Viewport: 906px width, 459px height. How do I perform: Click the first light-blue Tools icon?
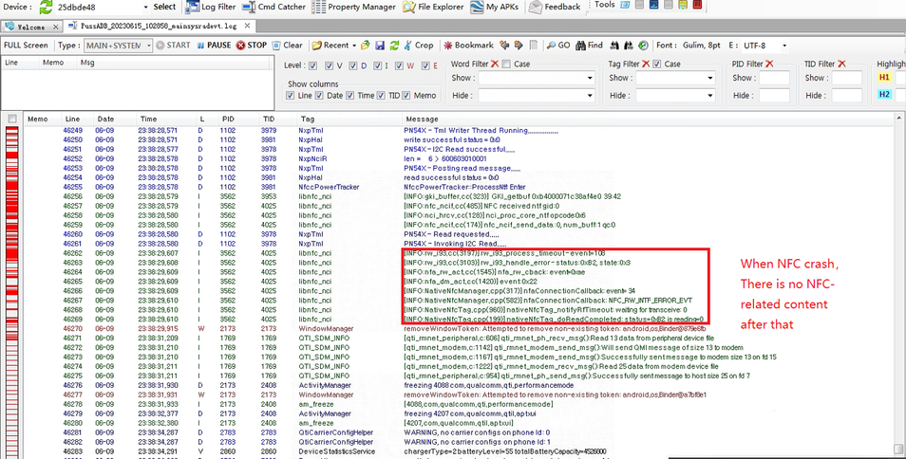[625, 5]
